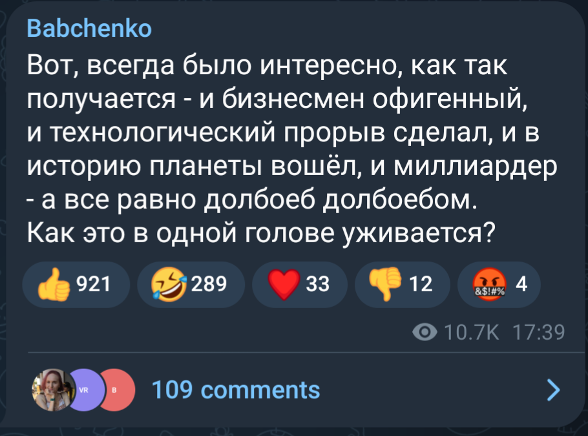Viewport: 588px width, 436px height.
Task: Click the thumbs-up emoji reaction
Action: coord(54,284)
